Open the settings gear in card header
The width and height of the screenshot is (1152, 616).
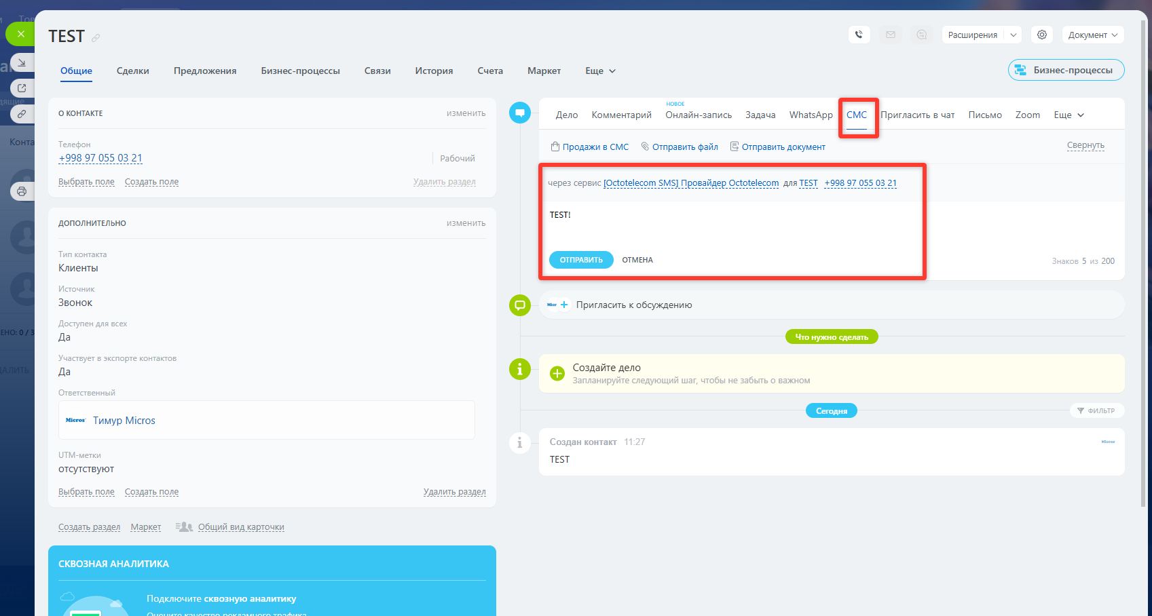(x=1042, y=35)
